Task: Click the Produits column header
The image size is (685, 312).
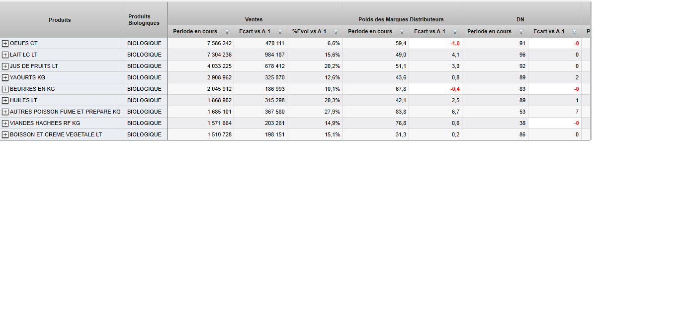Action: coord(61,20)
